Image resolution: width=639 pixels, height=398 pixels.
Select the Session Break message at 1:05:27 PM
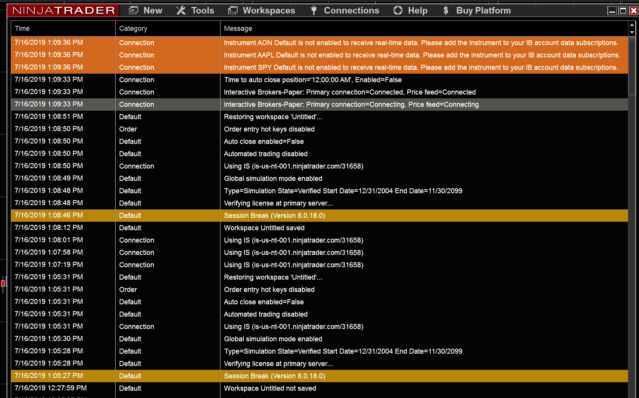(x=275, y=376)
